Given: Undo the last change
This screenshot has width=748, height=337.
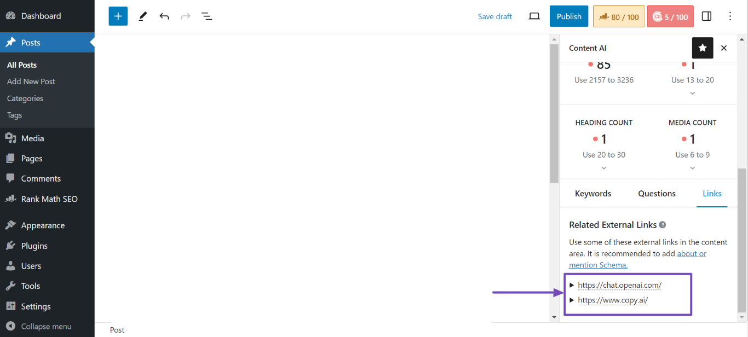Looking at the screenshot, I should pyautogui.click(x=164, y=16).
